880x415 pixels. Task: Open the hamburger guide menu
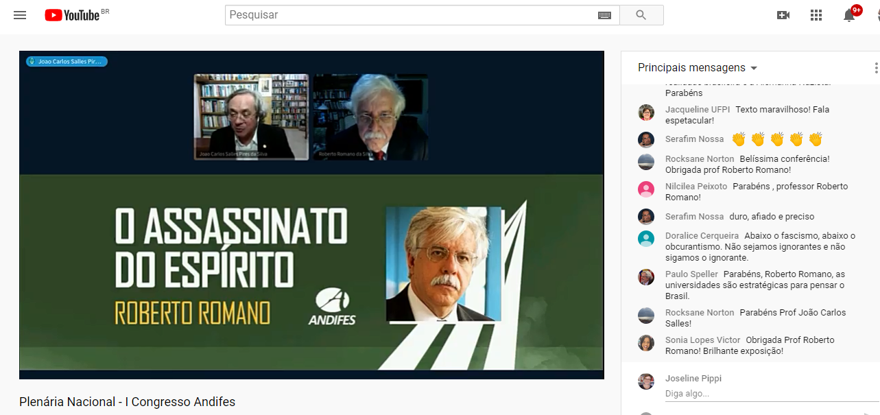(20, 15)
